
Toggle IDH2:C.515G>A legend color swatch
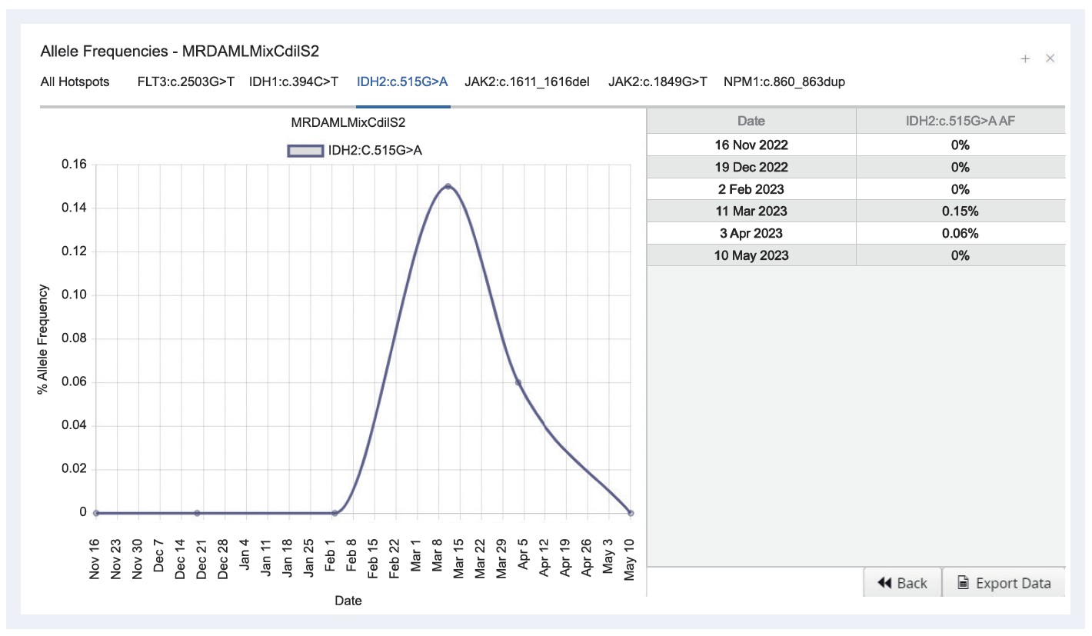[305, 151]
